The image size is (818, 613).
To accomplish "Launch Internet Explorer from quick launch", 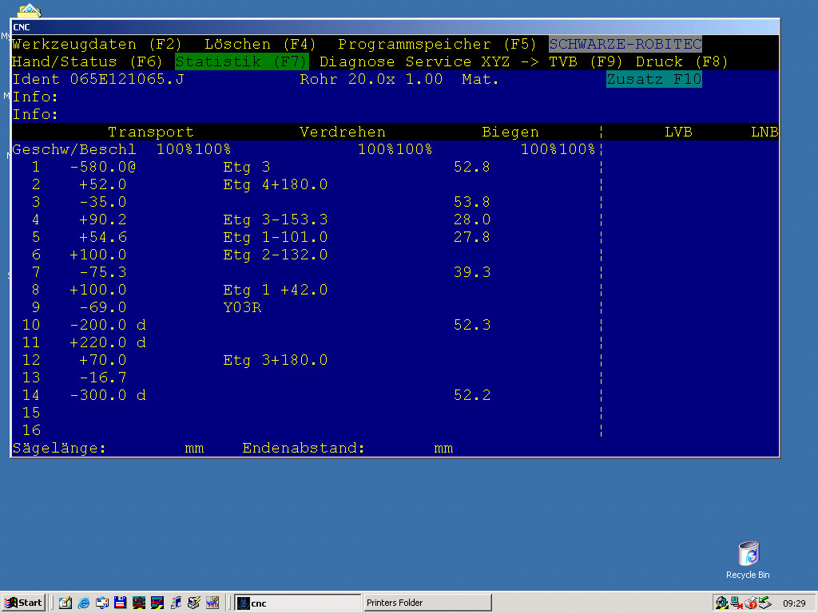I will tap(83, 603).
